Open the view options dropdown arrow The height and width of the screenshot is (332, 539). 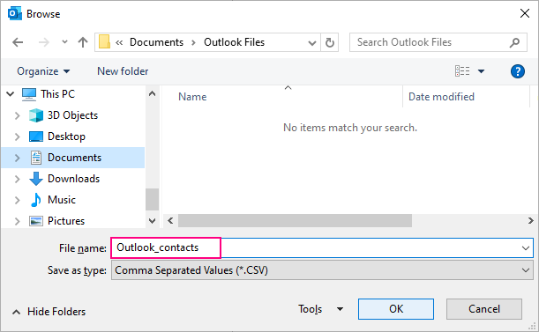click(482, 71)
